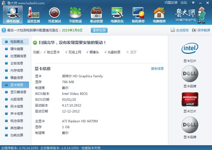Viewport: 212px width, 150px height.
Task: Click the 786 MB memory value
Action: 68,82
